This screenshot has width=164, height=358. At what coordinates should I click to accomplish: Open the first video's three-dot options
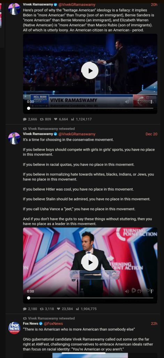tap(151, 102)
